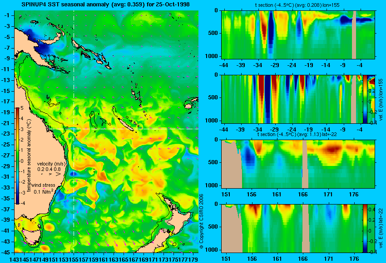Click the '500' depth tick on bottom velocity section
Viewport: 386px width, 263px height.
[213, 227]
